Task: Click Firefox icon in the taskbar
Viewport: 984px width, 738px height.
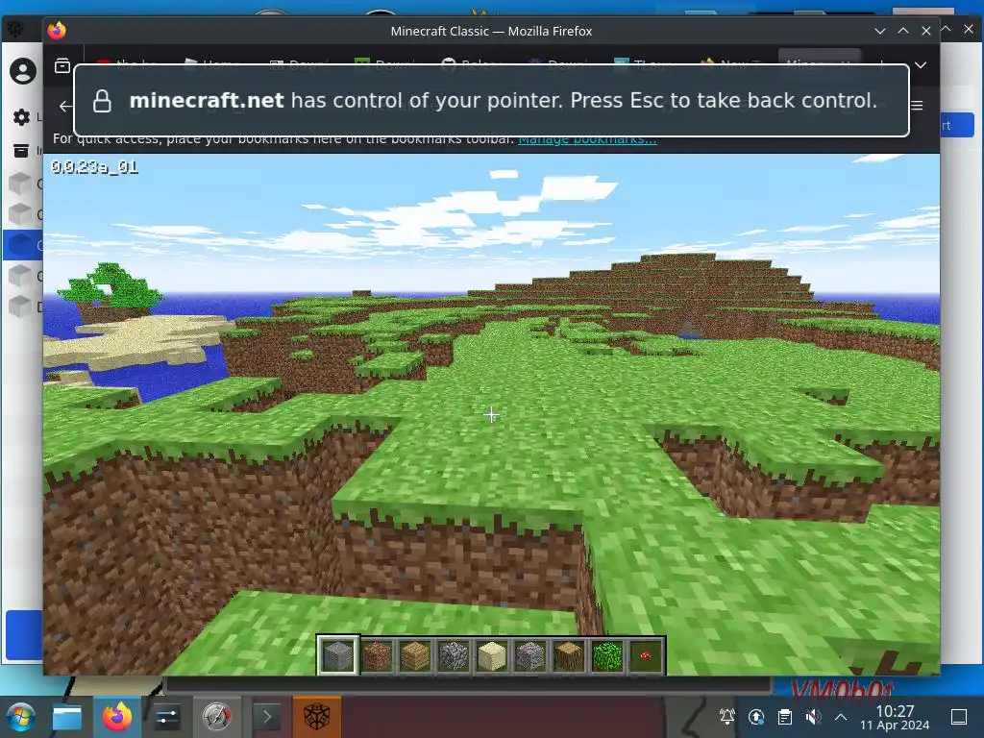Action: pos(117,717)
